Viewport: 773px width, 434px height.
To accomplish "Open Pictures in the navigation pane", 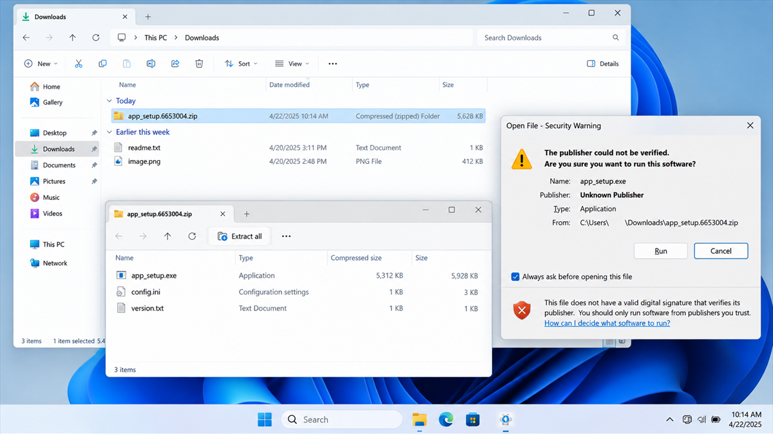I will point(54,181).
